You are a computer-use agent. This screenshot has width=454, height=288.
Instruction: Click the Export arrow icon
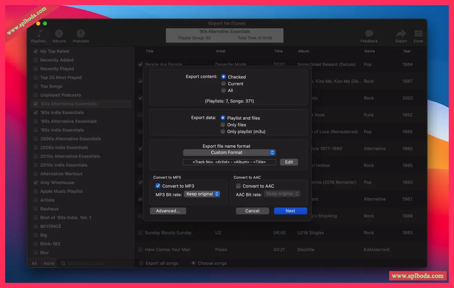point(401,34)
